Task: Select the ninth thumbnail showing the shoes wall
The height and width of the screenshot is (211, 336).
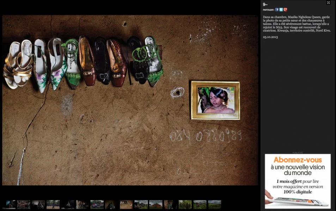Action: [x=127, y=204]
